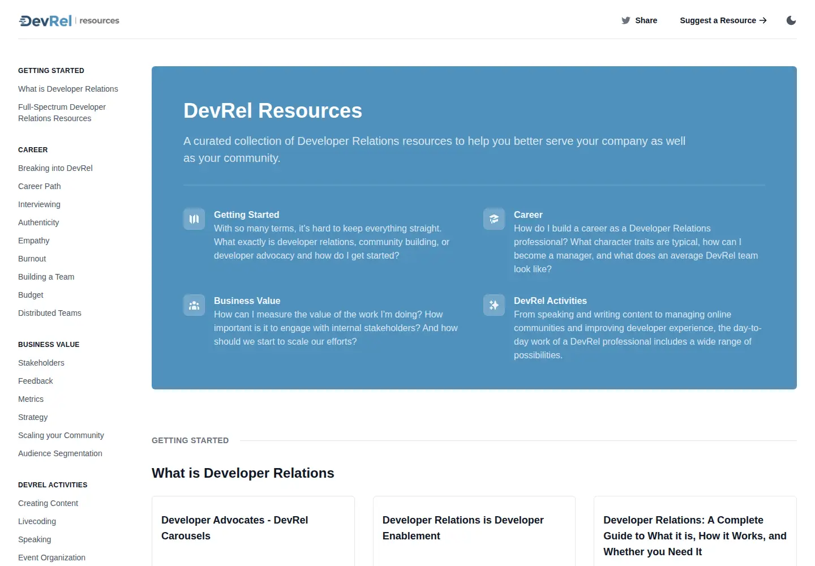The image size is (815, 566).
Task: Open the DevRel Activities hero card heading
Action: (550, 301)
